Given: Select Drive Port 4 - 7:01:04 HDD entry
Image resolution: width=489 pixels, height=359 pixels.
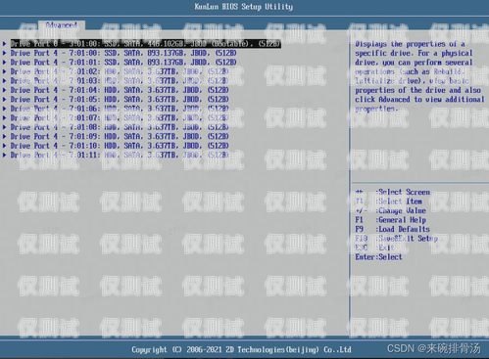Looking at the screenshot, I should pos(120,90).
